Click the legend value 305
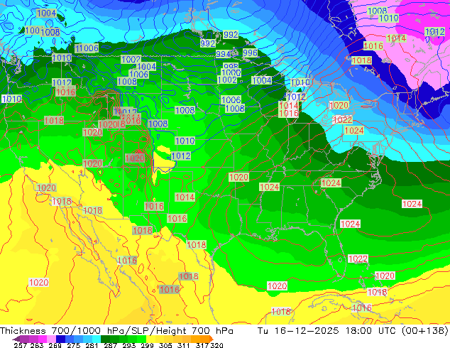Screen dimensions: 450x348 click(x=165, y=345)
